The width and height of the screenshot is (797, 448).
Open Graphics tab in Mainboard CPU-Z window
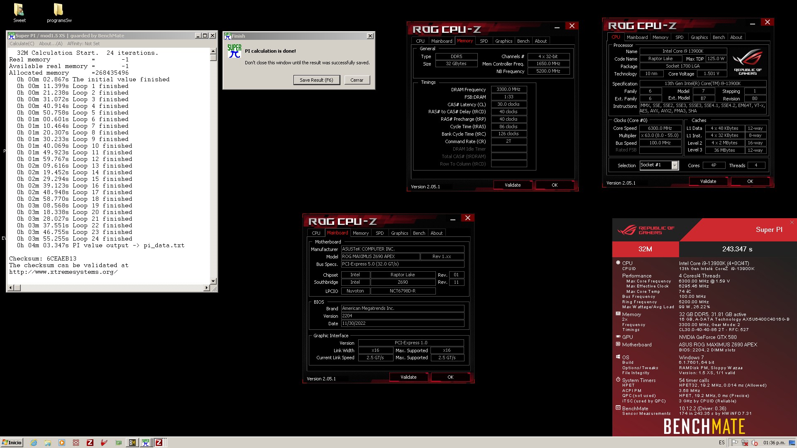(x=399, y=233)
